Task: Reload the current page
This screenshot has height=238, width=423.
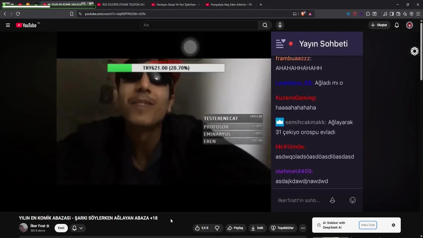Action: 18,14
